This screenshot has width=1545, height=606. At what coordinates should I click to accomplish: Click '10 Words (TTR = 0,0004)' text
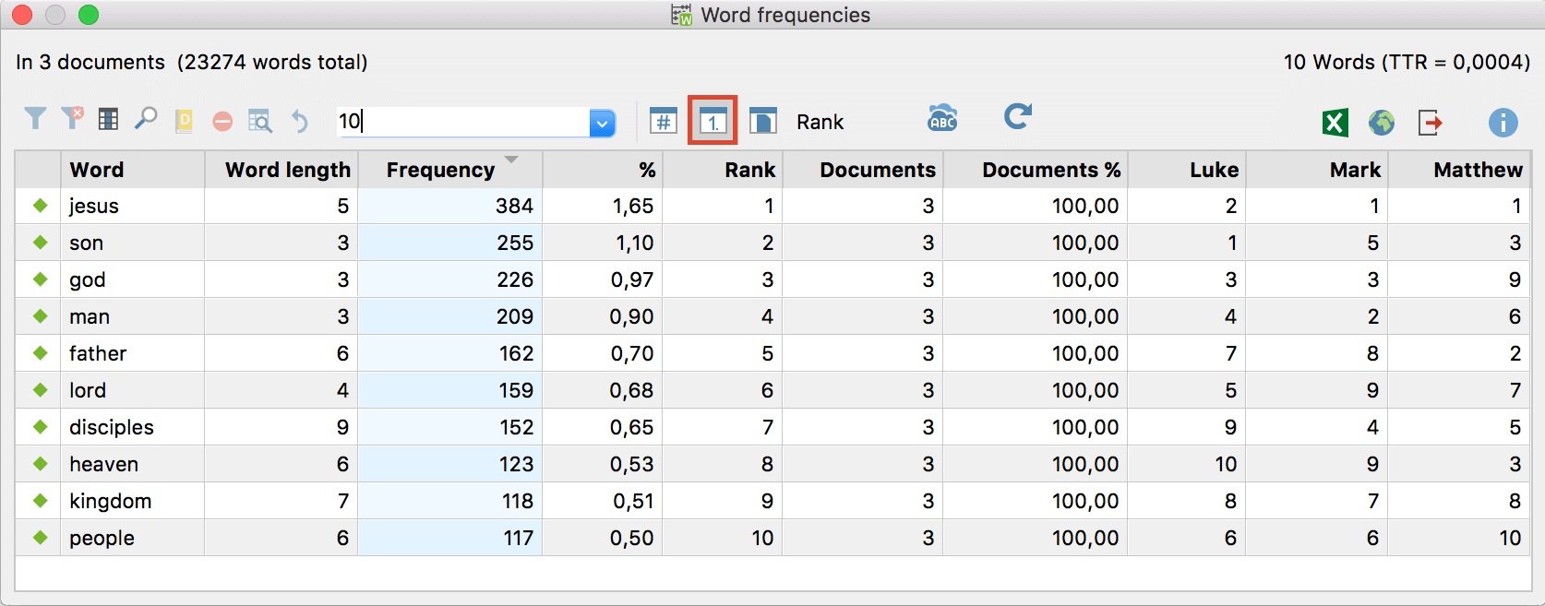[x=1407, y=62]
